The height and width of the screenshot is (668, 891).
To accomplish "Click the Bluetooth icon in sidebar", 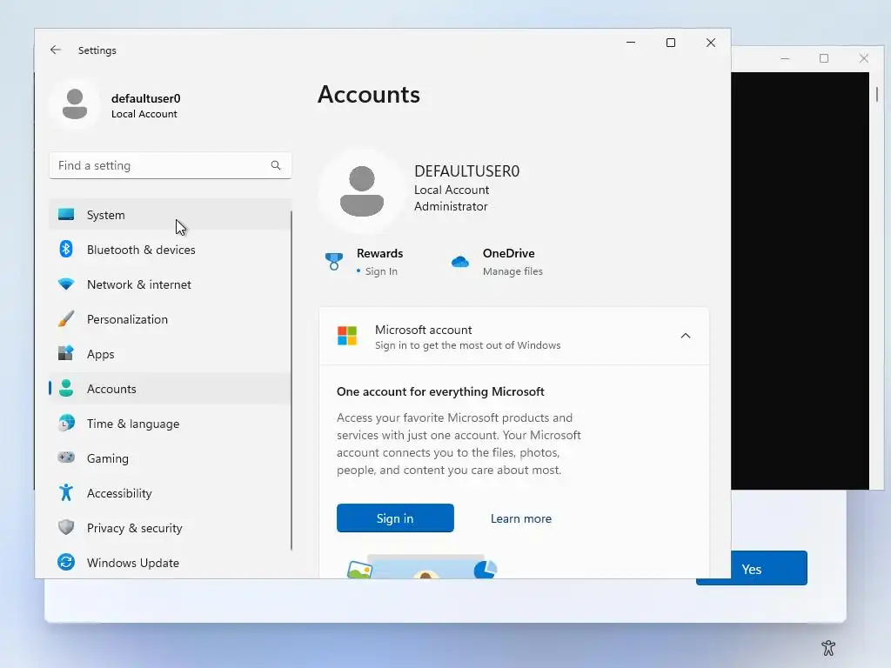I will coord(66,250).
